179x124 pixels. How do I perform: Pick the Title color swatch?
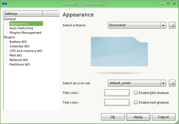coord(117,93)
